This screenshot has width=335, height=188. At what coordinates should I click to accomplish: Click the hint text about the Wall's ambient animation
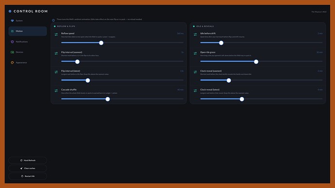[100, 19]
